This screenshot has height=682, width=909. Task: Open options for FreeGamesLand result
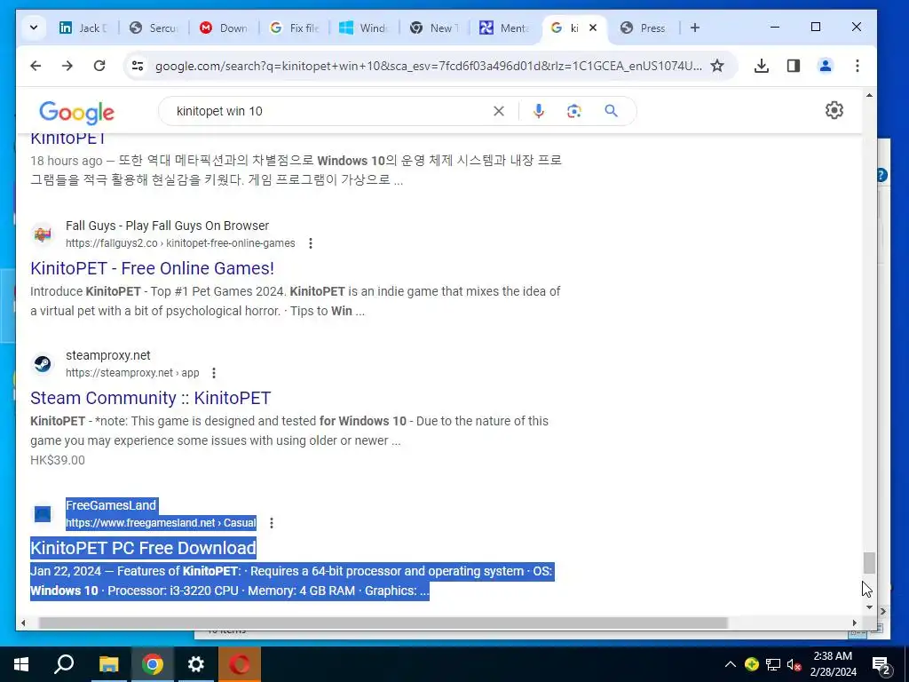(x=272, y=523)
